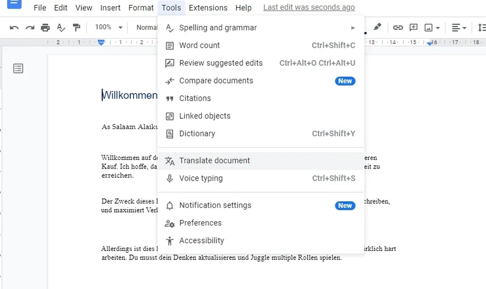Click the Voice typing microphone icon
This screenshot has width=486, height=289.
coord(169,178)
